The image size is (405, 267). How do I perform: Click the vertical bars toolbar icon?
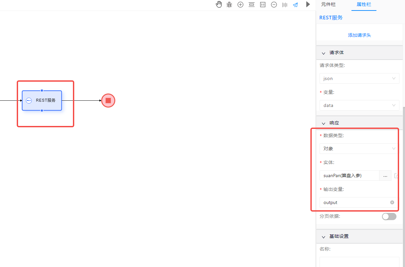pos(285,5)
